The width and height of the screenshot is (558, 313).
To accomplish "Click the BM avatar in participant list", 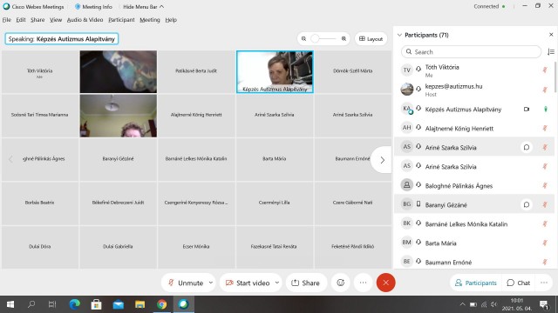I will (407, 243).
